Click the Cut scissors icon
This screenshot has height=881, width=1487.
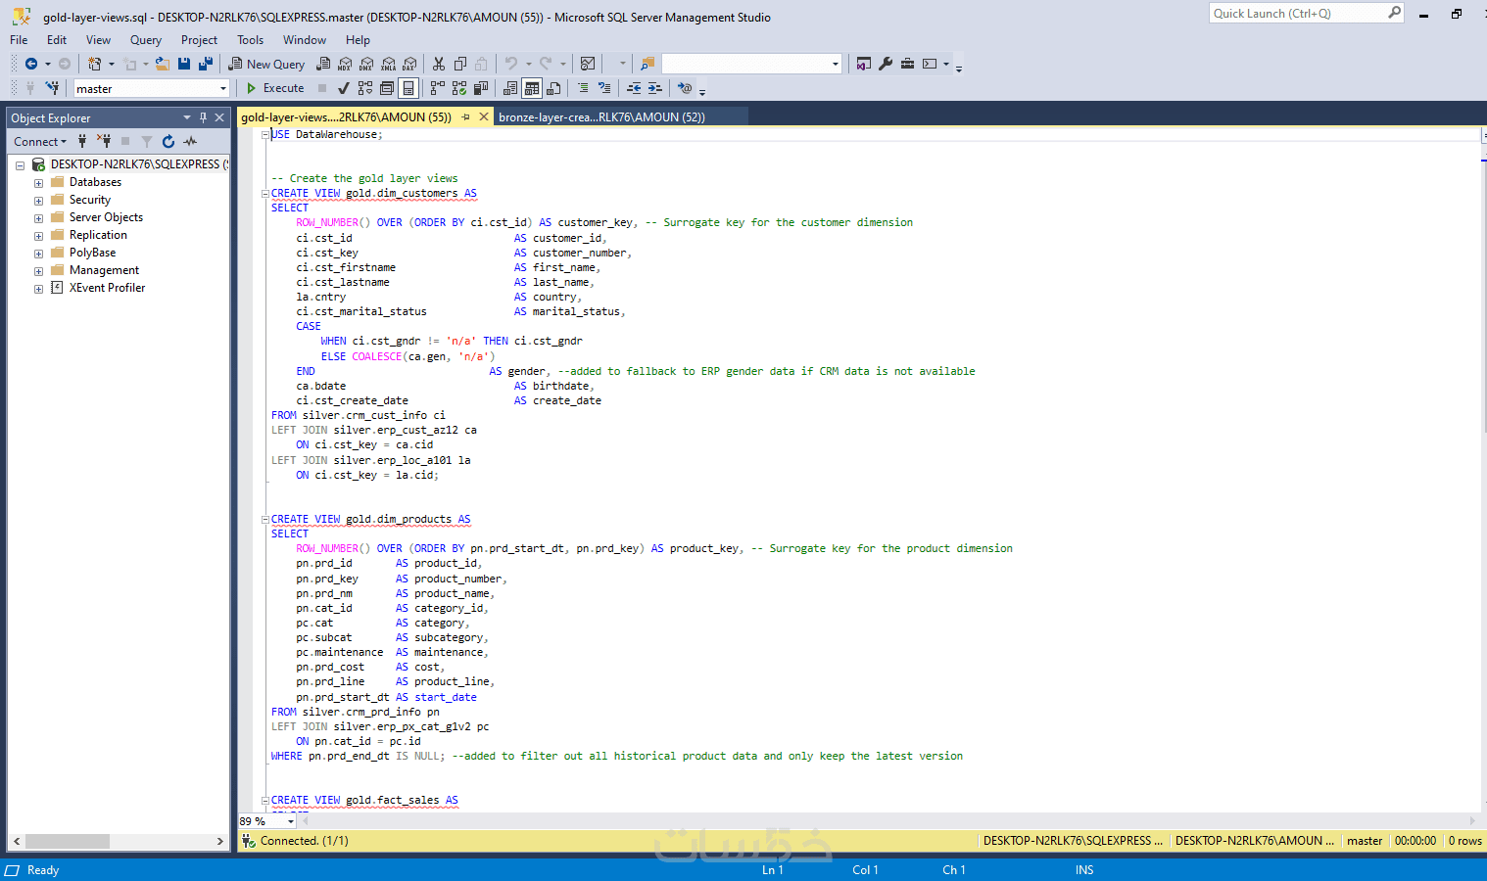439,64
